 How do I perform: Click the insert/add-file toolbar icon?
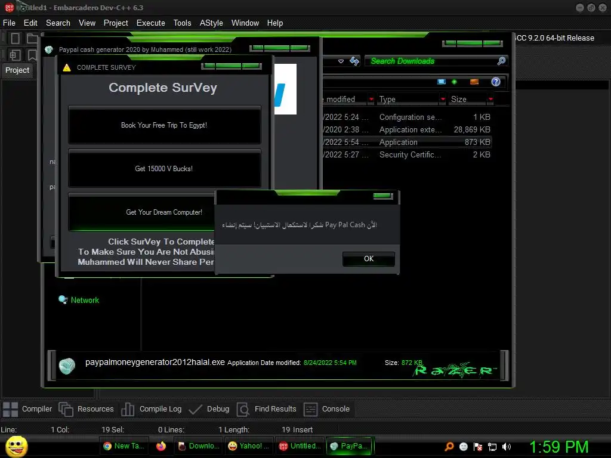(15, 55)
